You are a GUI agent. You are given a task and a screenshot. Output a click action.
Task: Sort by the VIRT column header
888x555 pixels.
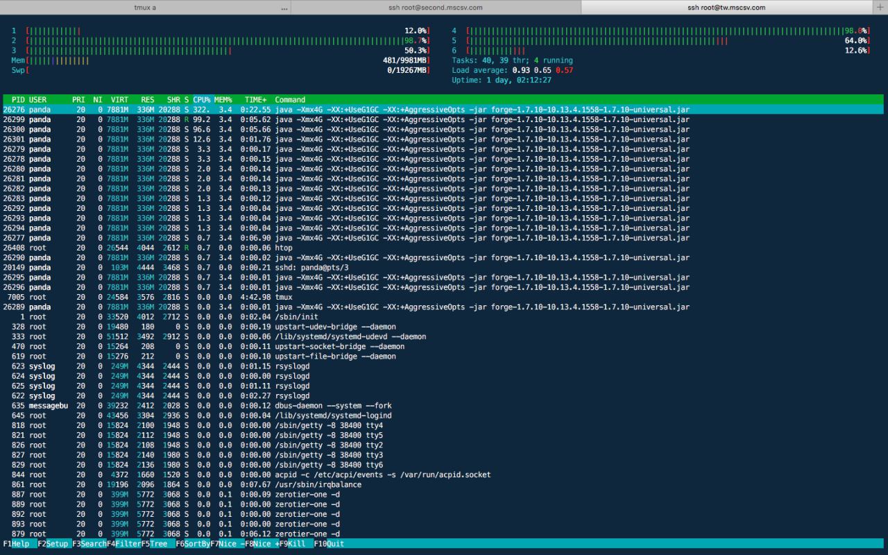(x=119, y=100)
